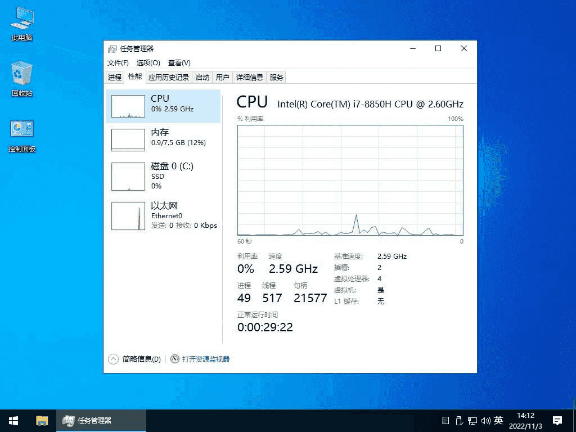Switch to the 进程 tab

114,77
